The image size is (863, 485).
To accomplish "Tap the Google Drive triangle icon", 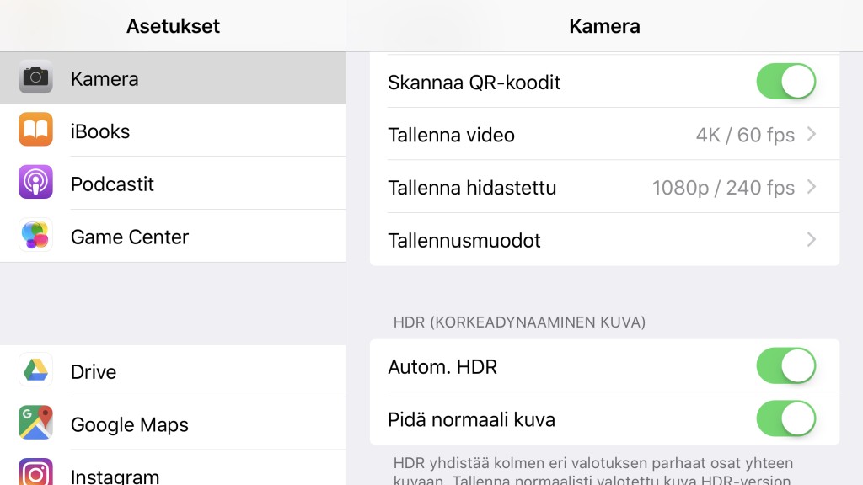I will point(35,370).
